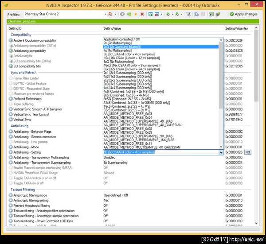Open the import profiles dropdown arrow
The height and width of the screenshot is (244, 266).
(x=182, y=14)
